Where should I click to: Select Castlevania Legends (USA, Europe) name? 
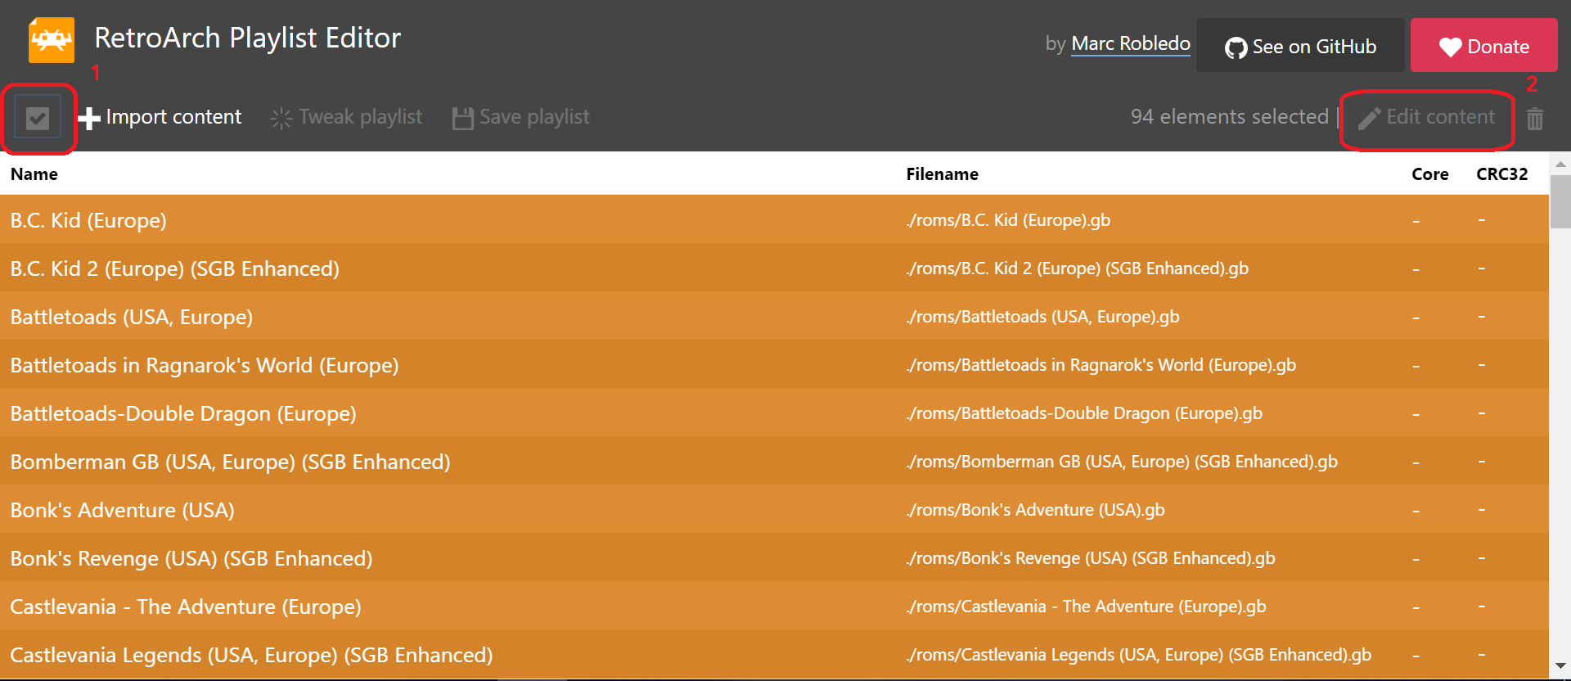point(251,655)
